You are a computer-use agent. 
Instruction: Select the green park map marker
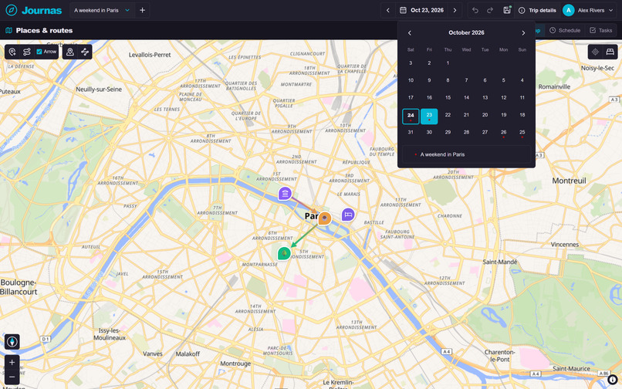[x=284, y=253]
